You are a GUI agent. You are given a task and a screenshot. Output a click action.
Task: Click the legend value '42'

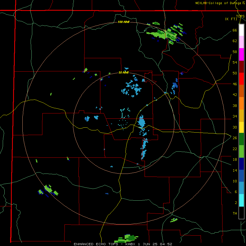click(x=235, y=95)
